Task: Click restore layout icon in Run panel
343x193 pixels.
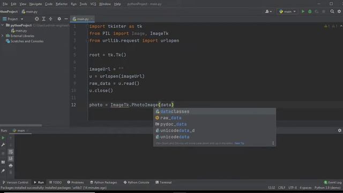Action: [3, 162]
